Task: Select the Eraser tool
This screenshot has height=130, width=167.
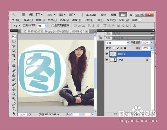Action: click(14, 84)
